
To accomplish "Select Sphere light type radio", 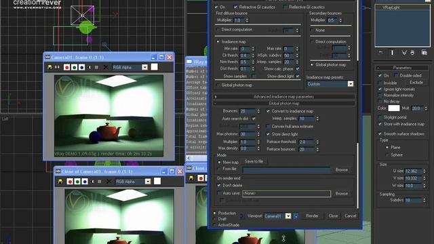I will [x=387, y=155].
